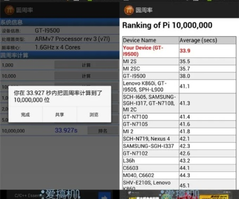Screen dimensions: 239x199
Task: Click the 1,000 digits label
Action: [x=8, y=65]
